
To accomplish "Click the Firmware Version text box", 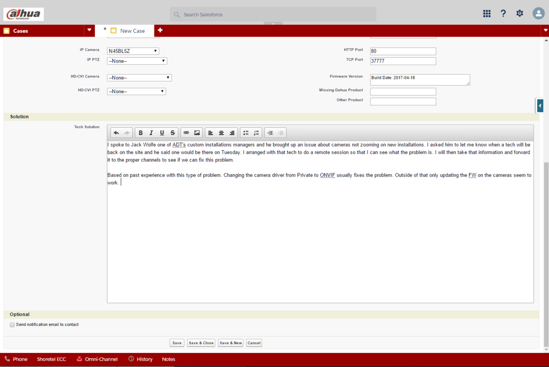I will [420, 80].
